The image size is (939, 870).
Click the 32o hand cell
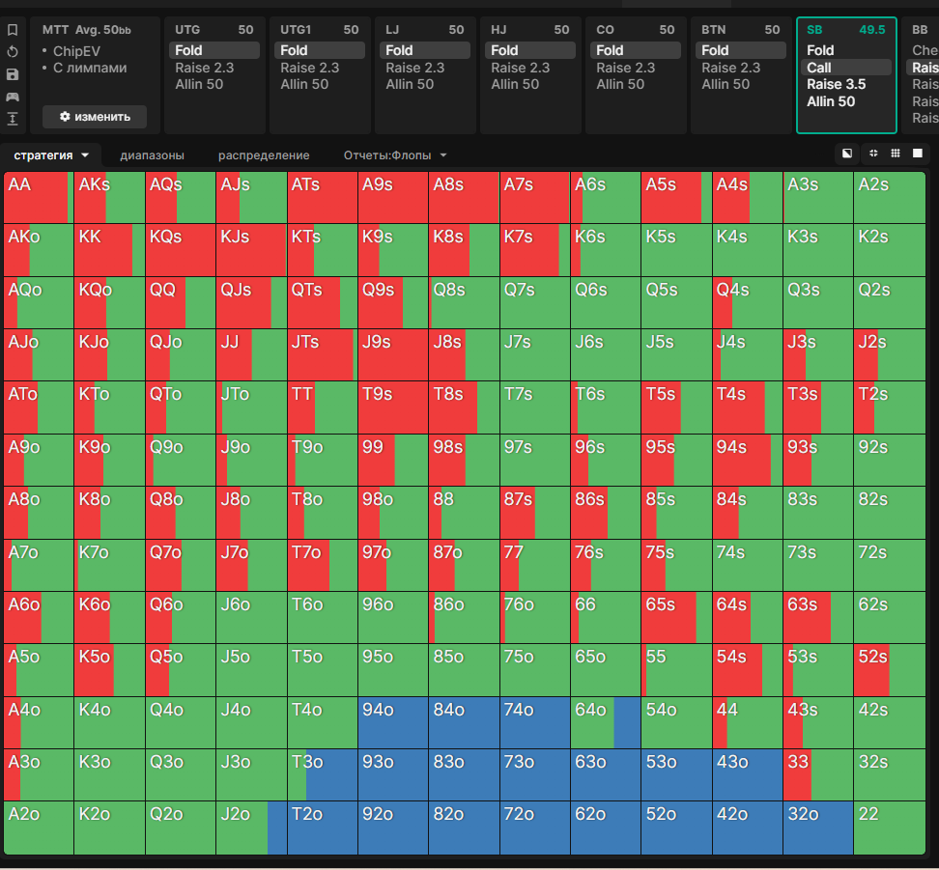tap(818, 828)
